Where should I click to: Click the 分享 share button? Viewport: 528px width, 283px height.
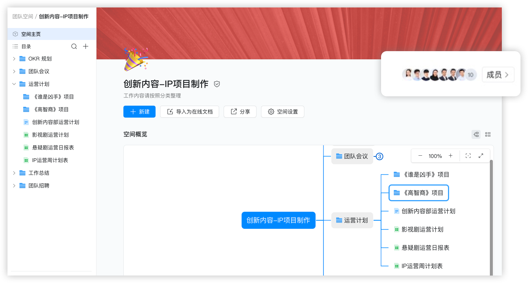pos(240,112)
